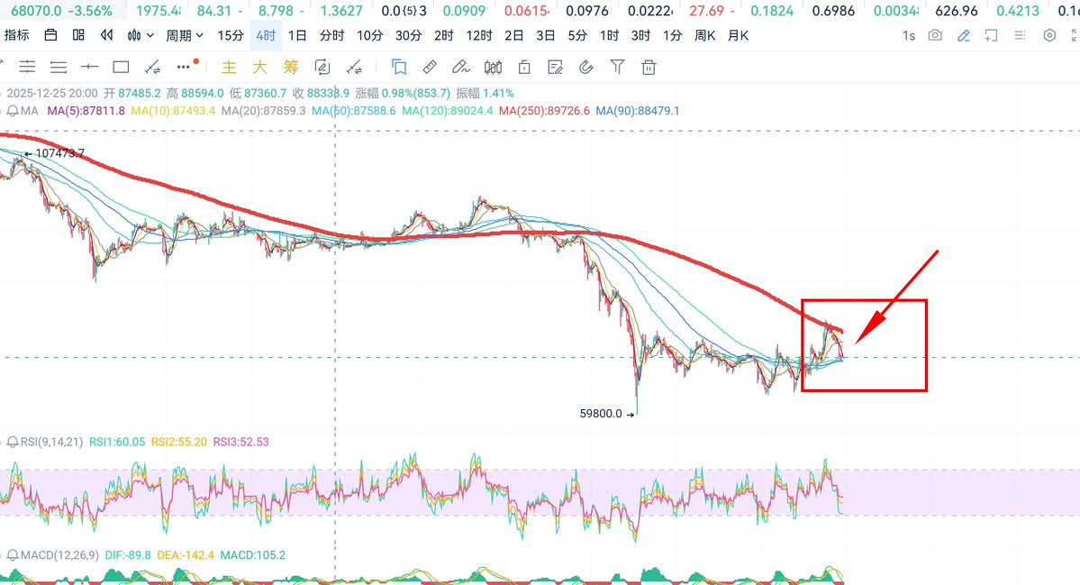This screenshot has width=1080, height=585.
Task: Switch to the 3日 timeframe
Action: (546, 35)
